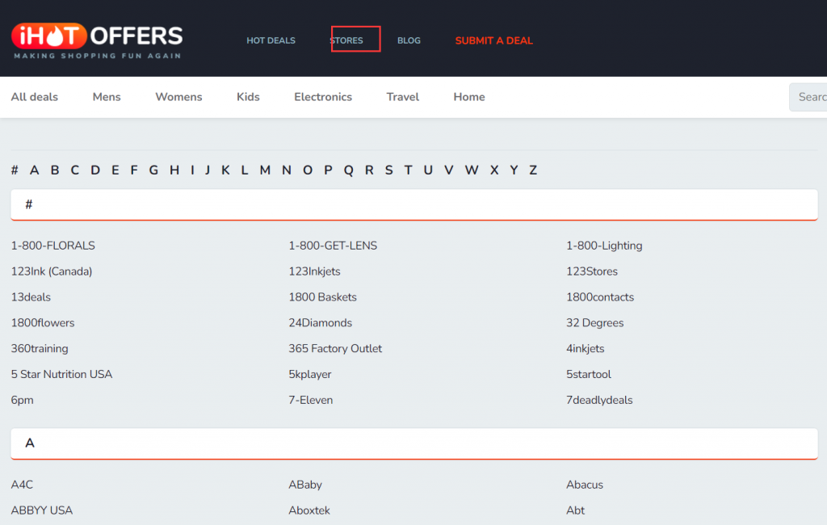Open the 6pm store
The width and height of the screenshot is (827, 525).
[x=22, y=400]
